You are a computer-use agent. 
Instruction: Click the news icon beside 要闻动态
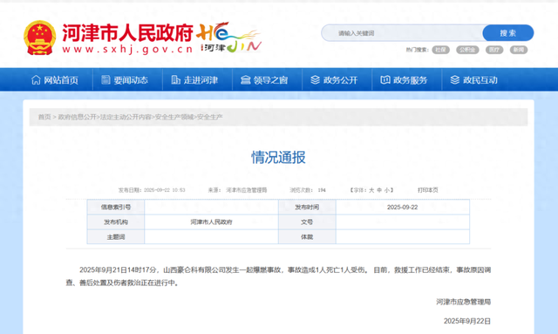click(105, 79)
